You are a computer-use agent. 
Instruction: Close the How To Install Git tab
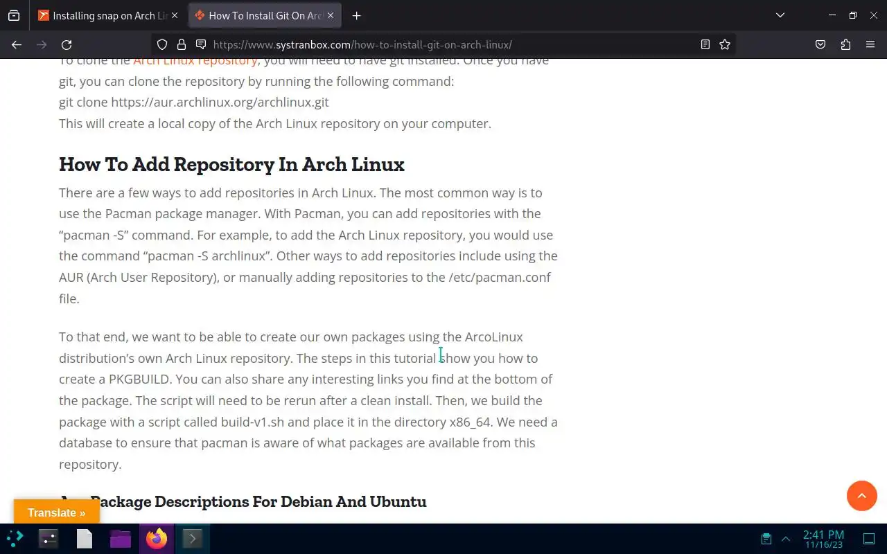coord(331,15)
